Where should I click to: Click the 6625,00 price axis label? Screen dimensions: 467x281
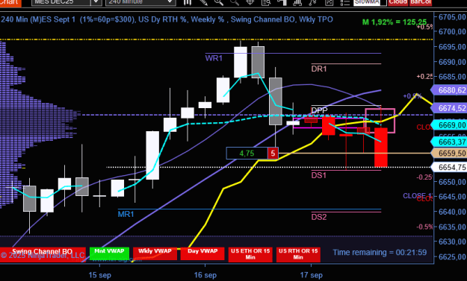(x=452, y=256)
